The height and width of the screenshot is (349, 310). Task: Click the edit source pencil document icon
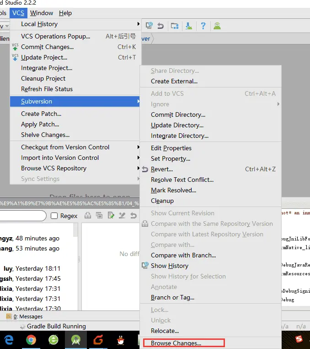click(111, 215)
